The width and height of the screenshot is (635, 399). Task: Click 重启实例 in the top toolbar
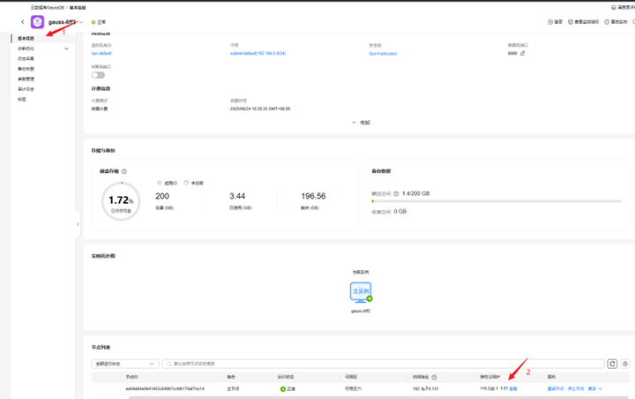click(x=616, y=22)
